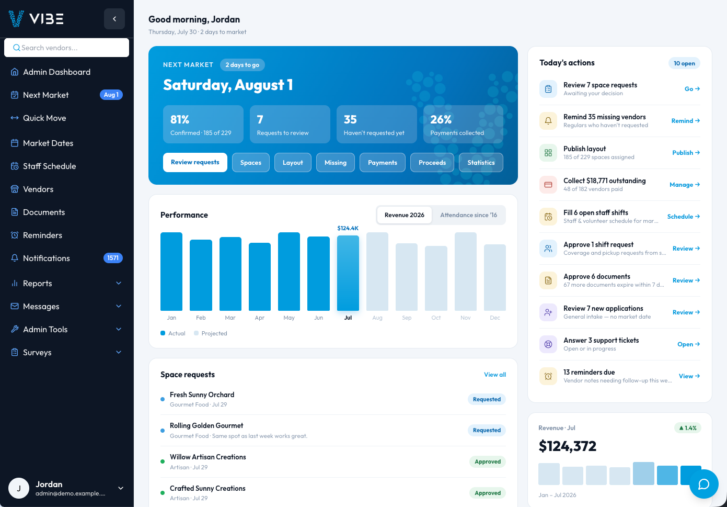Click the 26% Payments collected stat card

click(463, 125)
